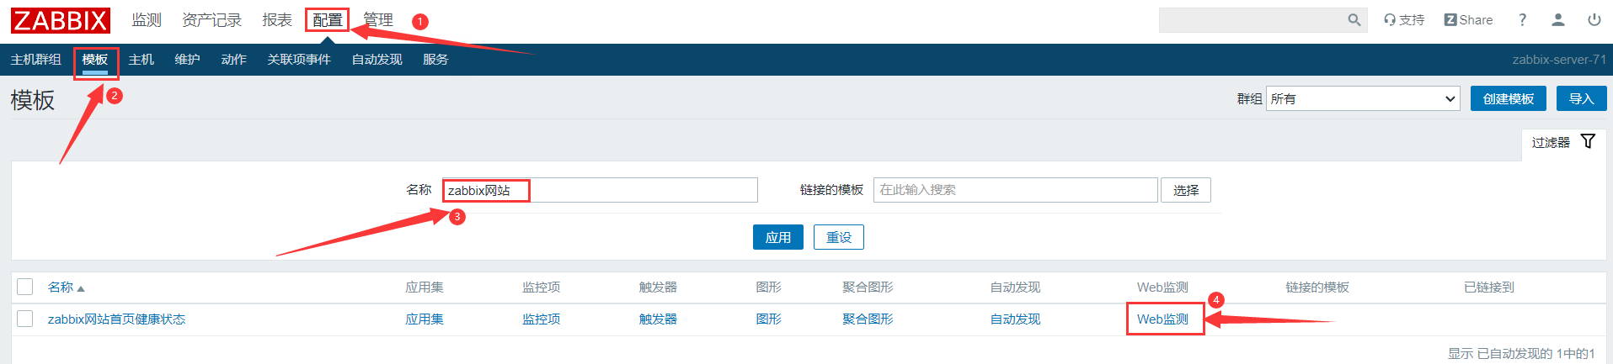Open the row's 自动发现 link
Image resolution: width=1613 pixels, height=364 pixels.
tap(1015, 319)
